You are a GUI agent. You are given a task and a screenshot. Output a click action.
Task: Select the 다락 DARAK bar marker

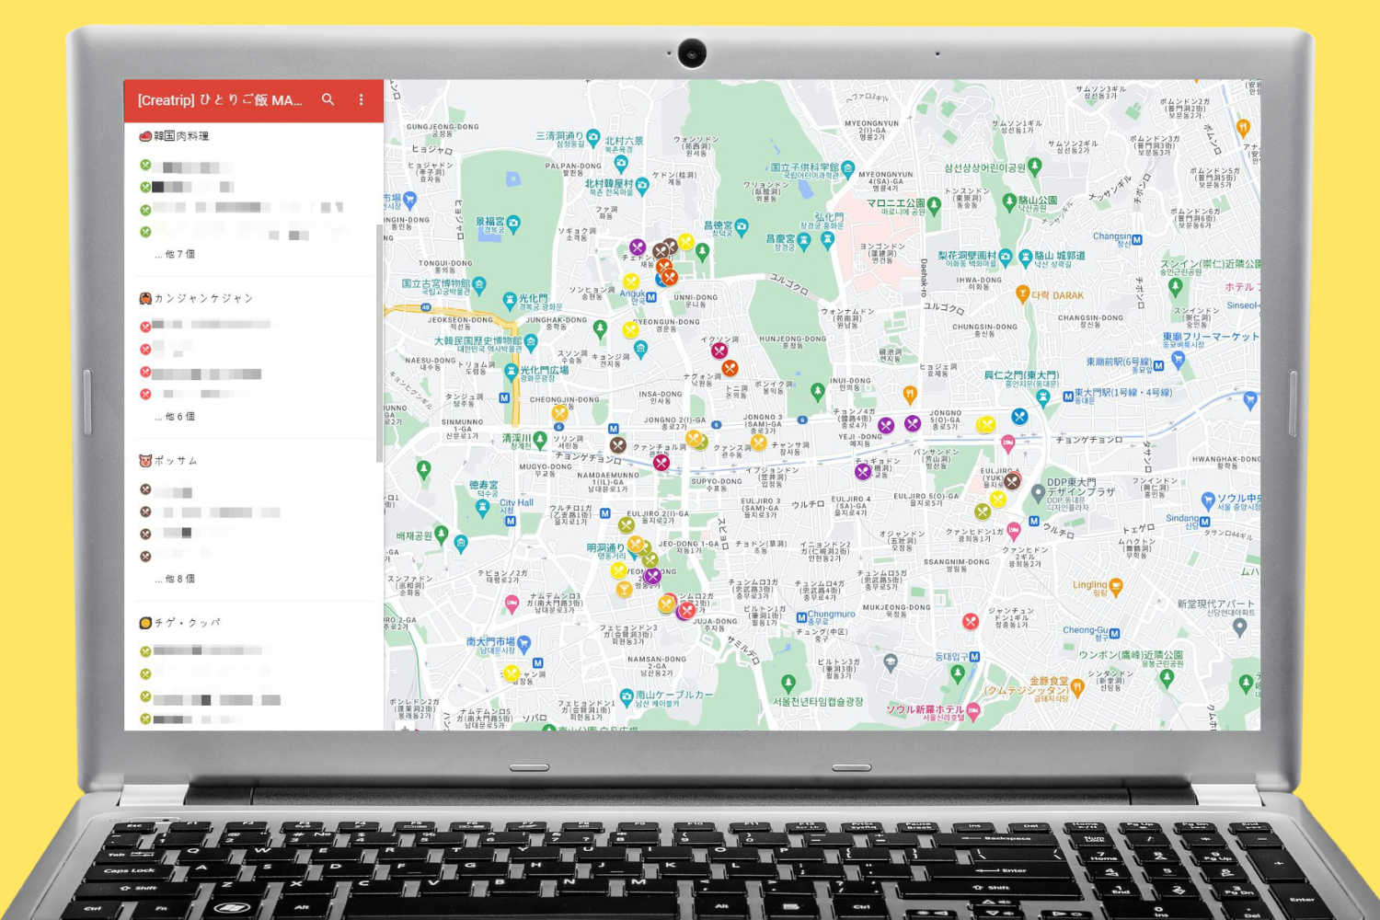coord(1021,293)
